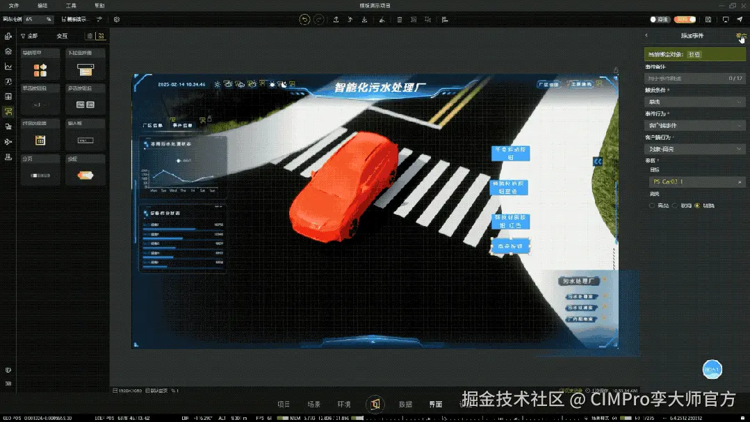Click the padlock icon above the canvas corner

point(616,70)
